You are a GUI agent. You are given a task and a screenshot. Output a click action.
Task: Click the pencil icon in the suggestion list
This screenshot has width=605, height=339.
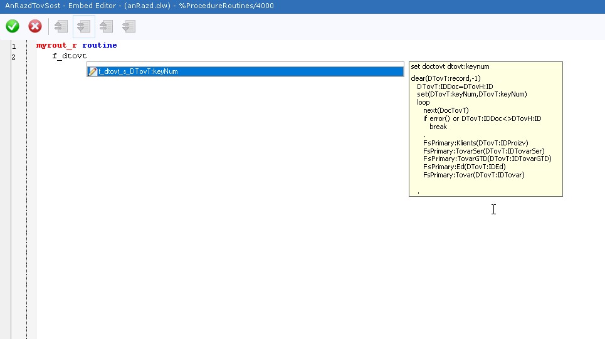93,71
